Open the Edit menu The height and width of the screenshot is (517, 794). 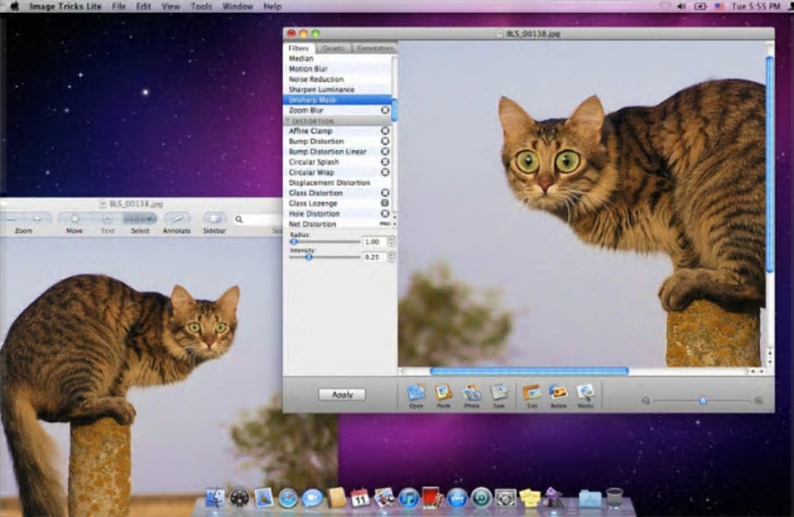[x=143, y=6]
